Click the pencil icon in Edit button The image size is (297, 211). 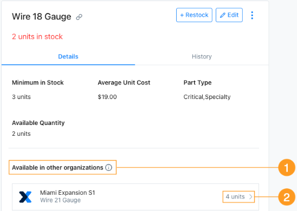pyautogui.click(x=223, y=15)
